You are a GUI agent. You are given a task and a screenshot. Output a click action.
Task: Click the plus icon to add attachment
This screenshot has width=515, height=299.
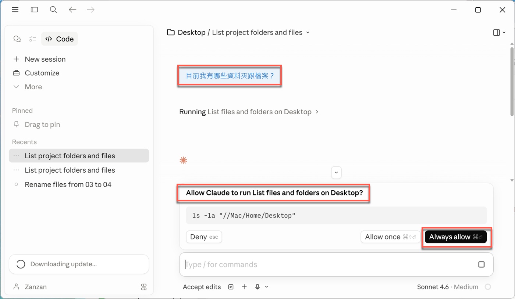[244, 287]
